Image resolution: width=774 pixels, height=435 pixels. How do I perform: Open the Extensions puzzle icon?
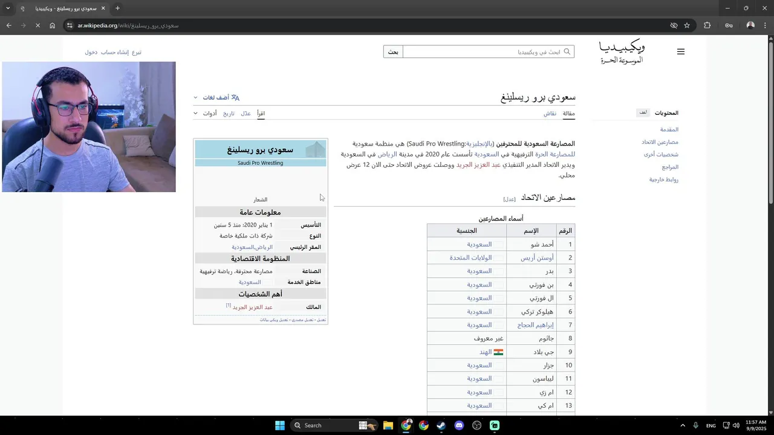click(707, 25)
